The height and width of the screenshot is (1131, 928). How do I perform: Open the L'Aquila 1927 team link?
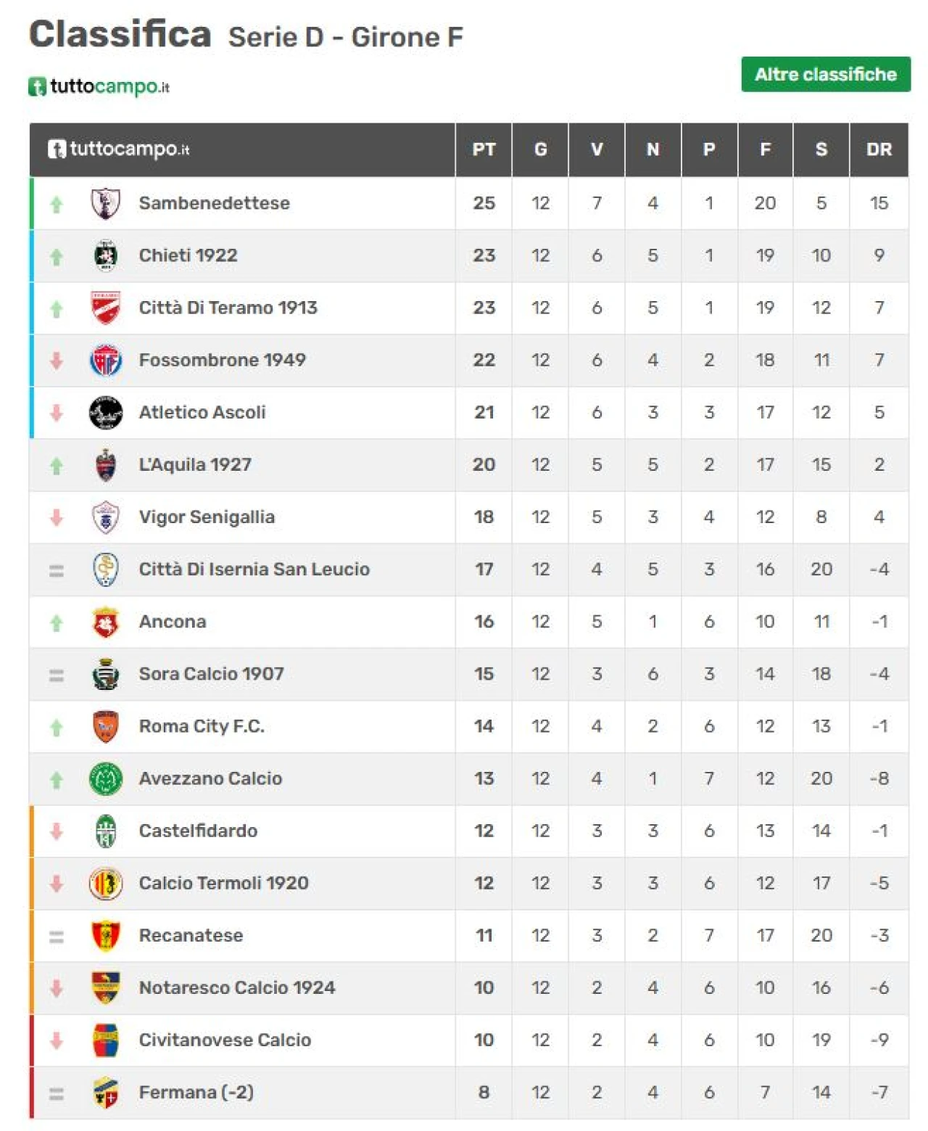pos(195,464)
